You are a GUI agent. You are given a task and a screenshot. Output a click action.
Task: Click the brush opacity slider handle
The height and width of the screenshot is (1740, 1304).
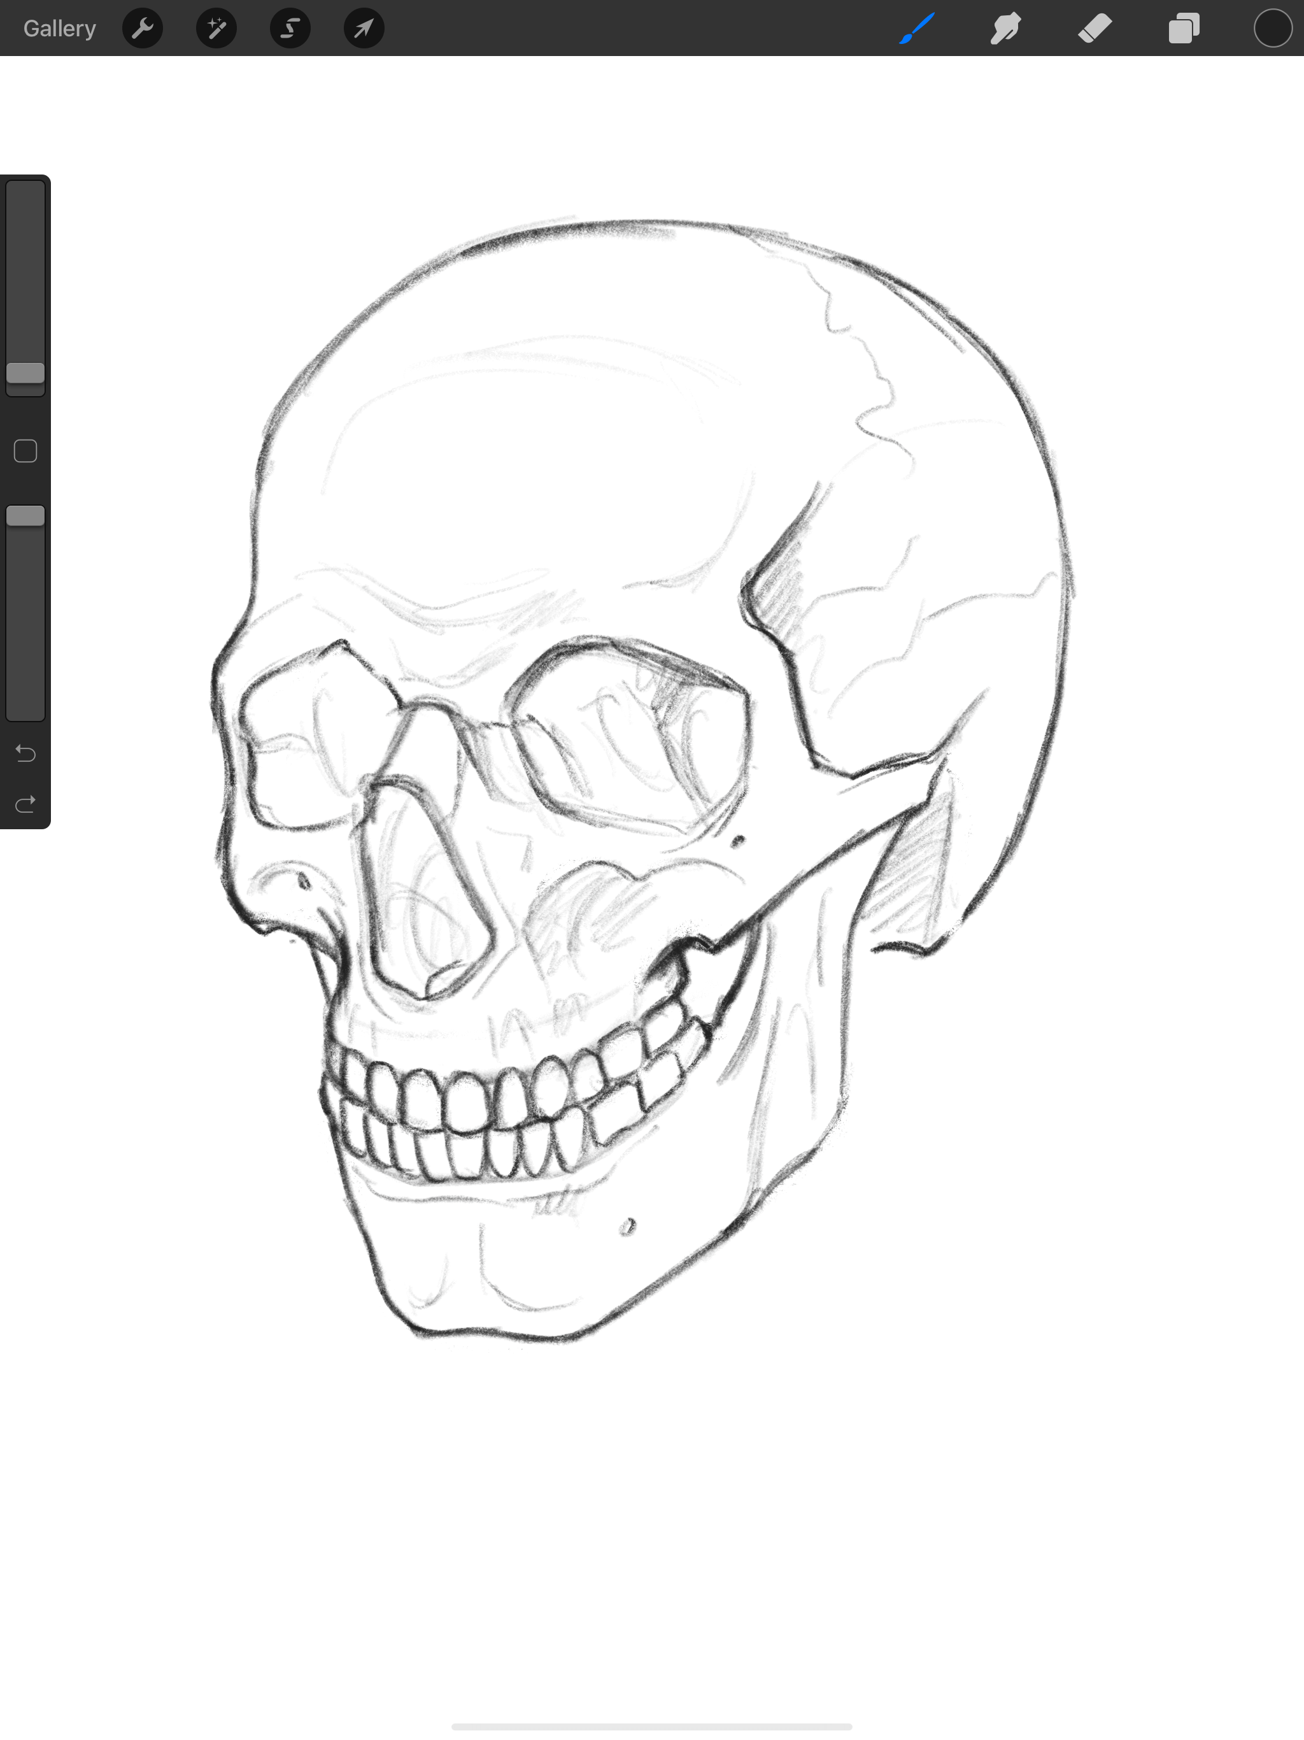25,516
